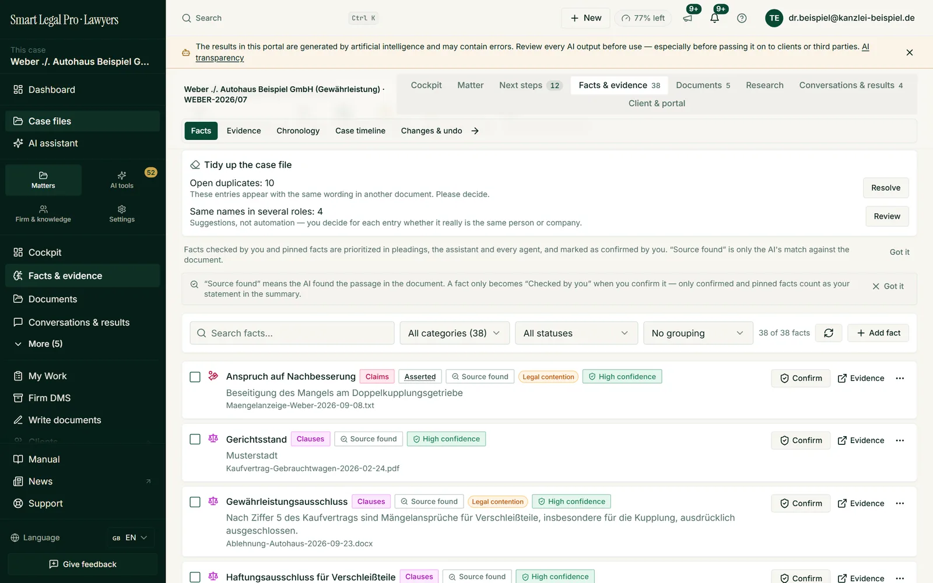Image resolution: width=933 pixels, height=583 pixels.
Task: Click the Asserted status tag
Action: coord(420,377)
